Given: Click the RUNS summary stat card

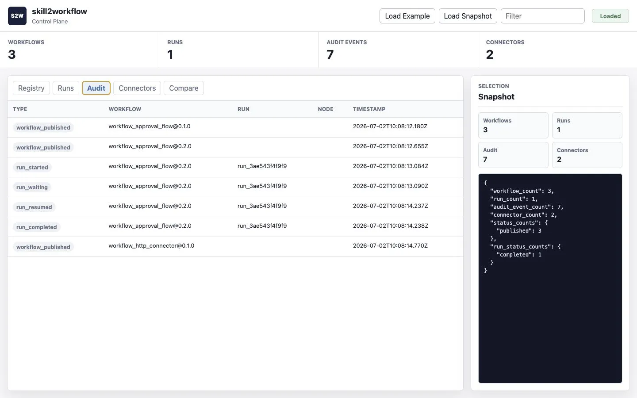Looking at the screenshot, I should coord(239,50).
